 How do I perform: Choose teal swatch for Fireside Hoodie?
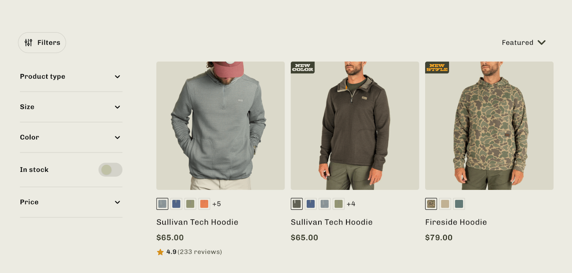pos(459,204)
